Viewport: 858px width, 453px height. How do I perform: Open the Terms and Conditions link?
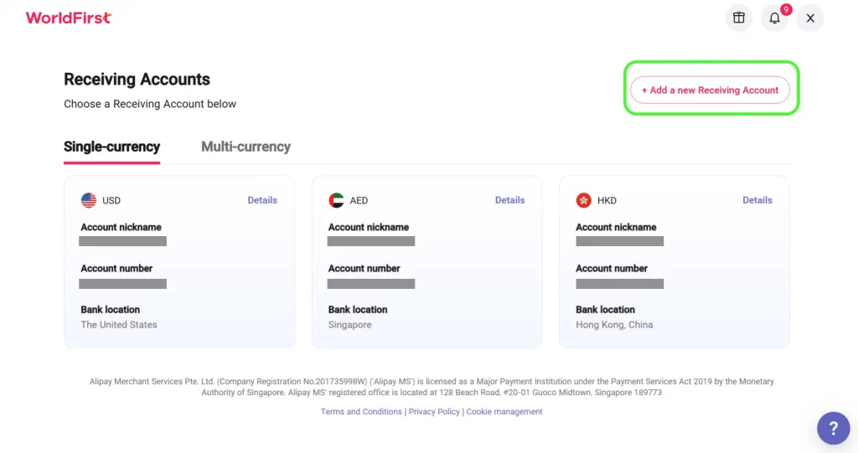(x=361, y=412)
